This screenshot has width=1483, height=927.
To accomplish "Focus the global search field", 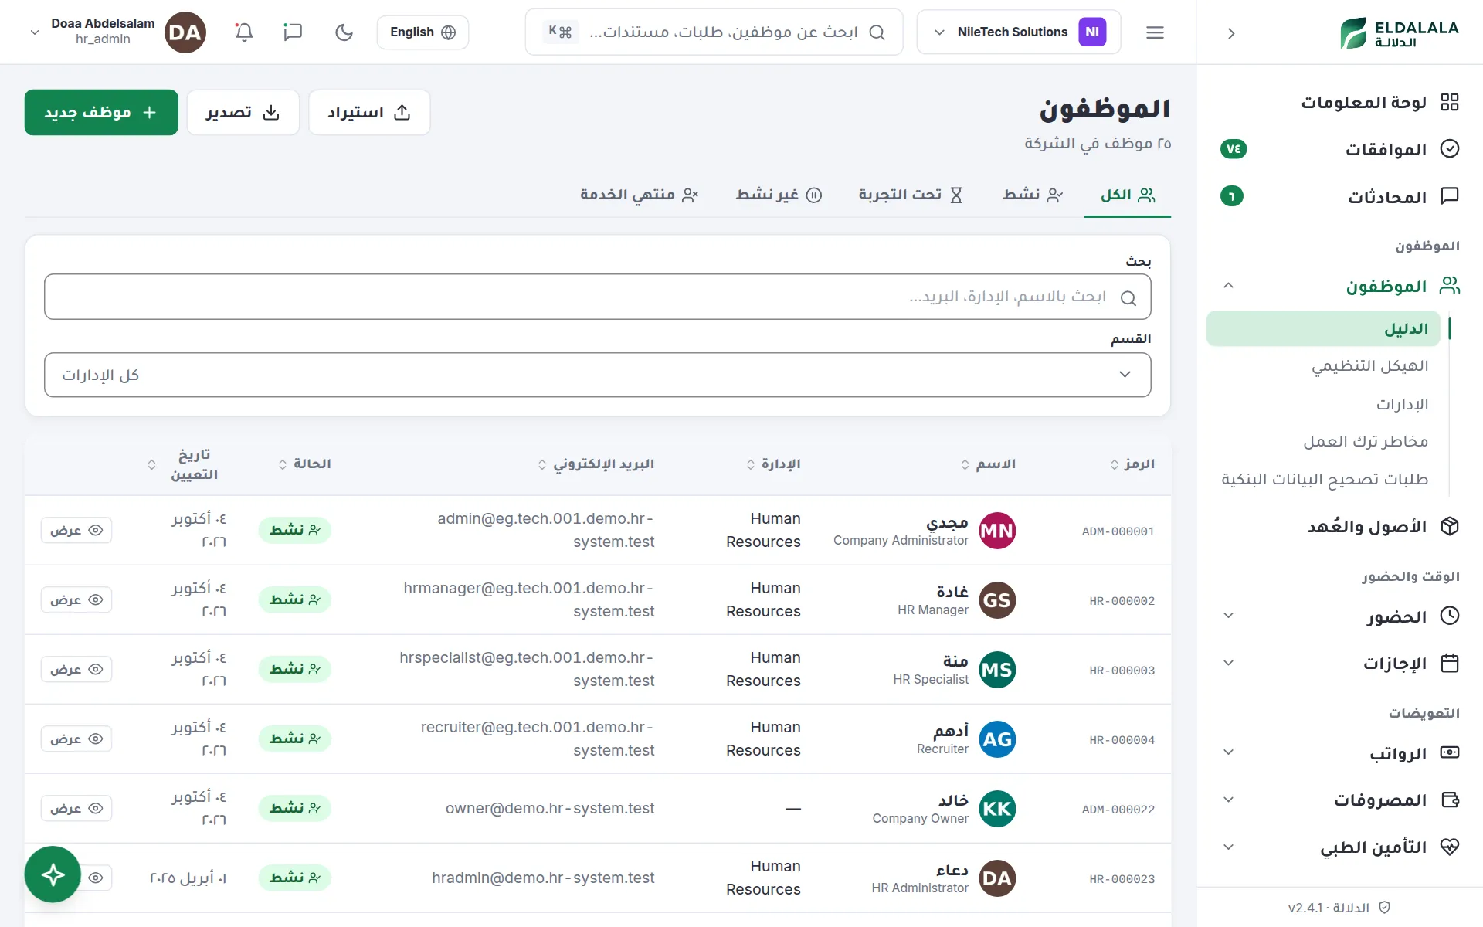I will (x=714, y=32).
